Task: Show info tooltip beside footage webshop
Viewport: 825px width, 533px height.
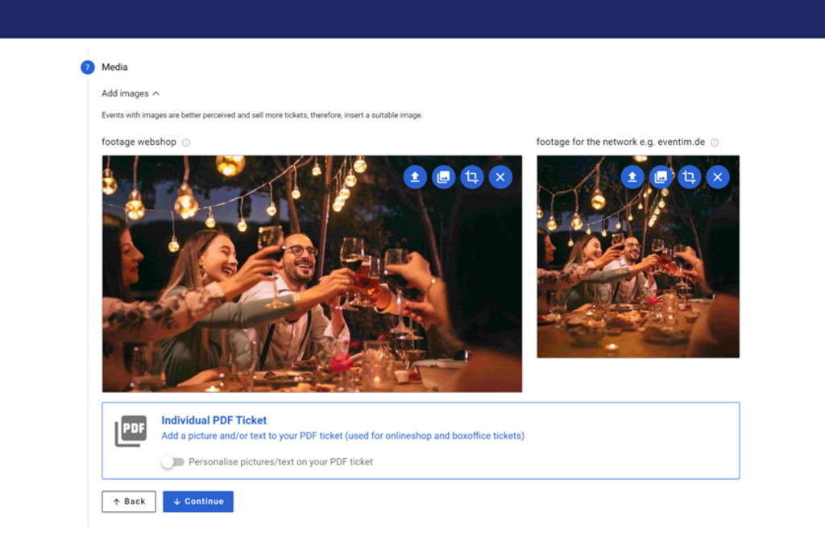Action: [185, 142]
